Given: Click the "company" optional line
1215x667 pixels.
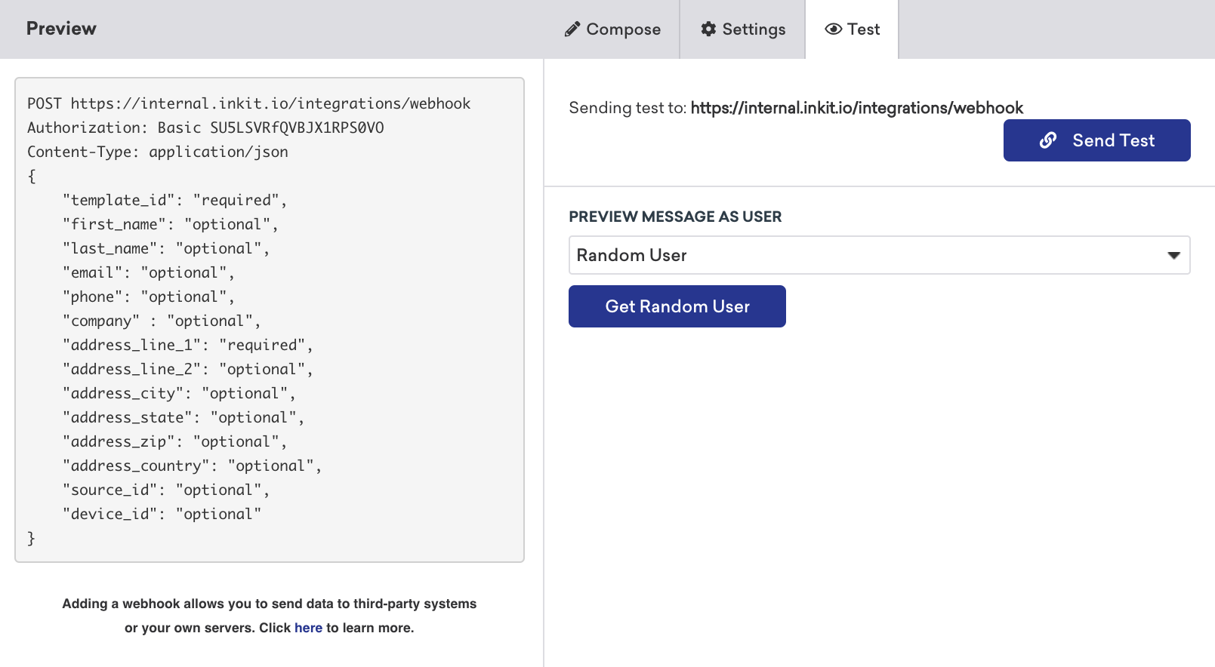Looking at the screenshot, I should [x=162, y=321].
